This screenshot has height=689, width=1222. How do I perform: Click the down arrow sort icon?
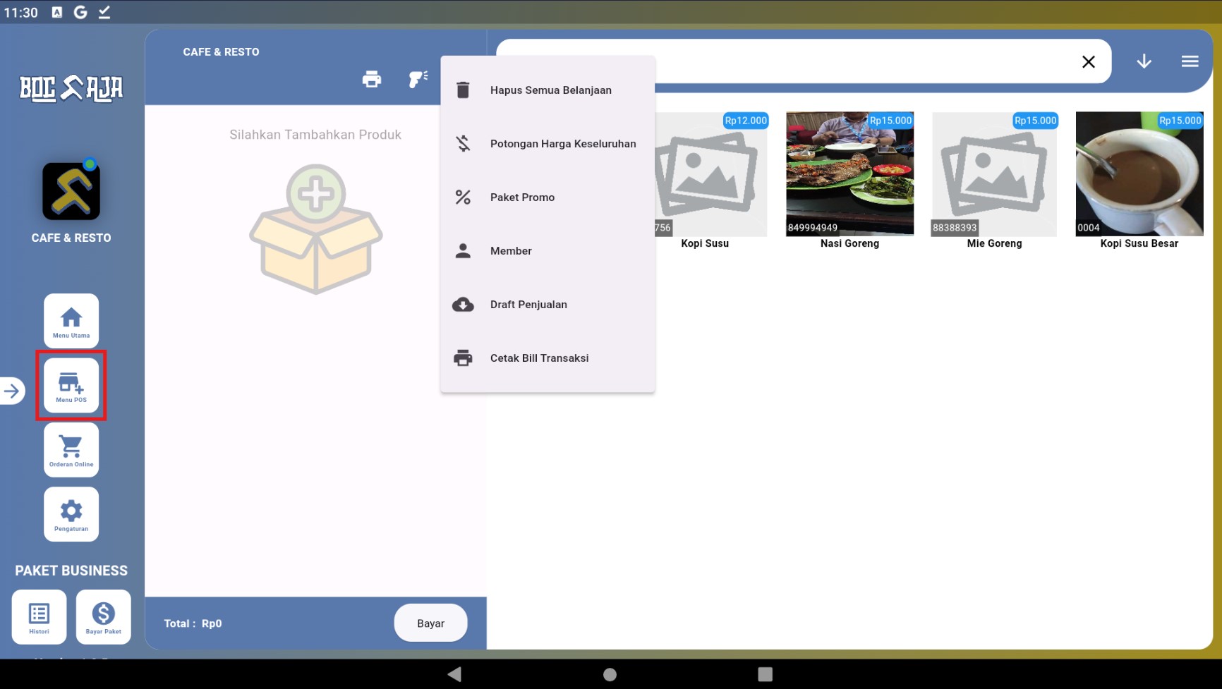1144,61
